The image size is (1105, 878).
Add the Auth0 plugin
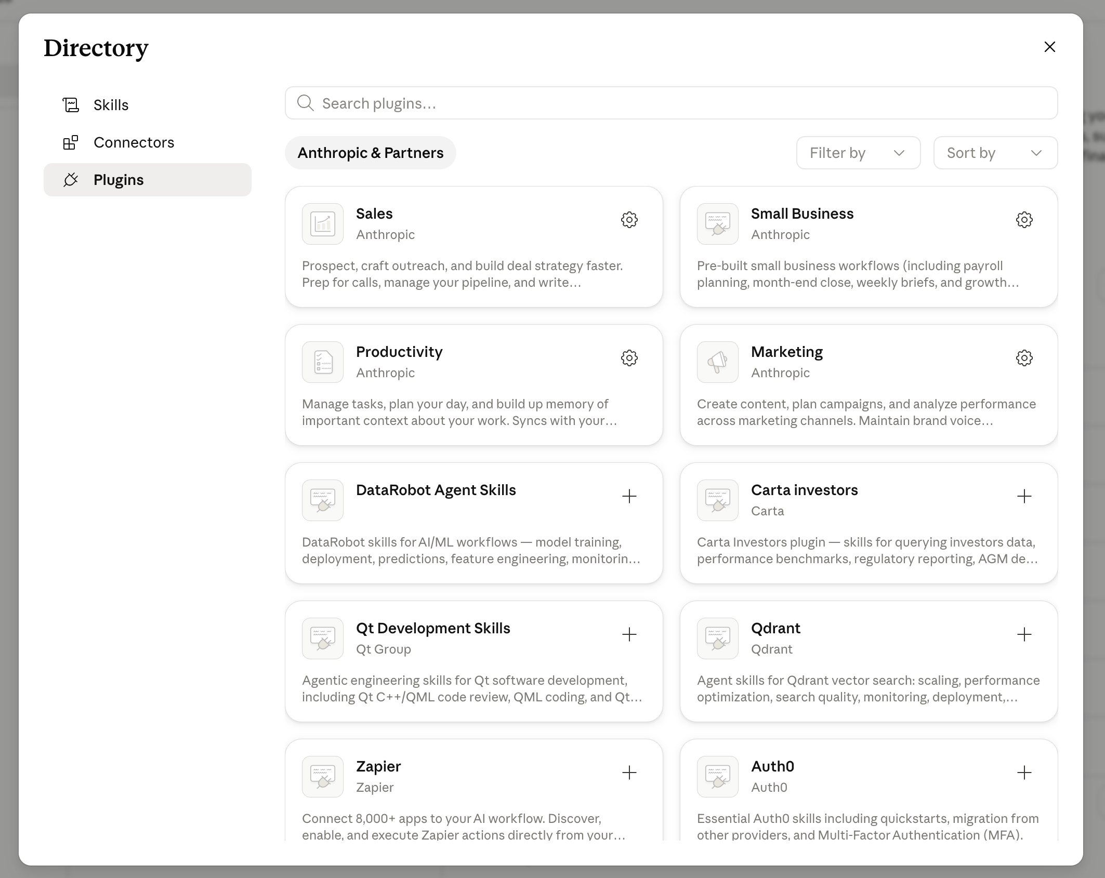[x=1024, y=773]
